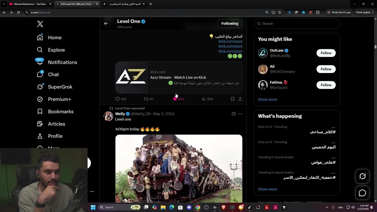Viewport: 377px width, 212px height.
Task: Open the crowded train image
Action: (179, 169)
